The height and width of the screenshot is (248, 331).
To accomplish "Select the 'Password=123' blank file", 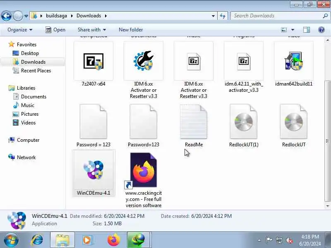I will (x=143, y=122).
